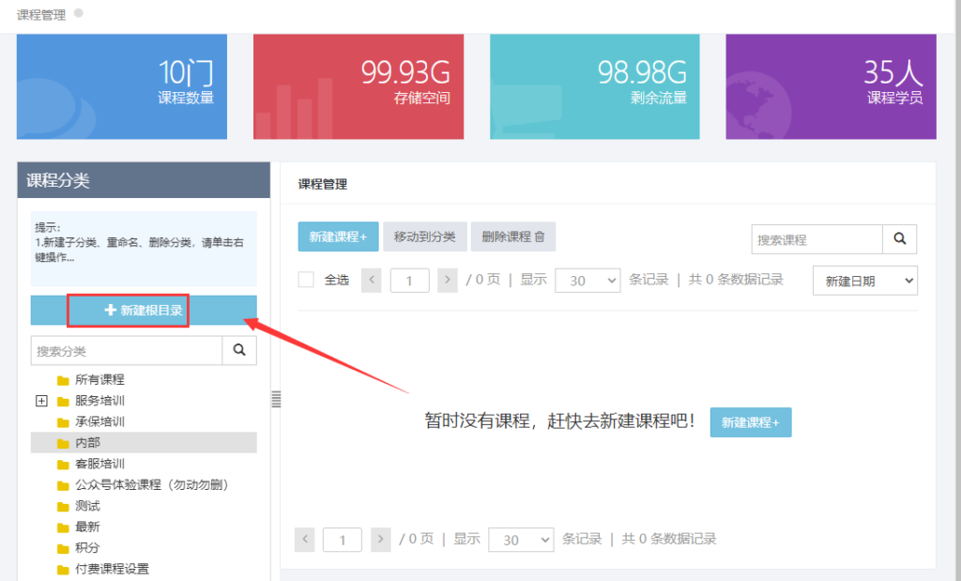
Task: Click the 98.98G 剩余流量 card
Action: point(594,86)
